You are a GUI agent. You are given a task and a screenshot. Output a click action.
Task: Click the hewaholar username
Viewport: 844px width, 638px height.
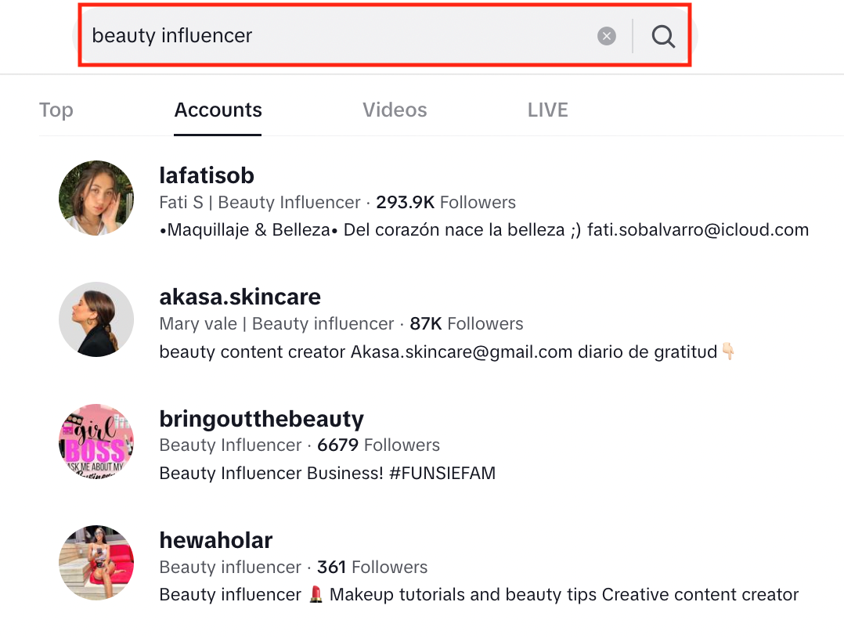coord(215,540)
